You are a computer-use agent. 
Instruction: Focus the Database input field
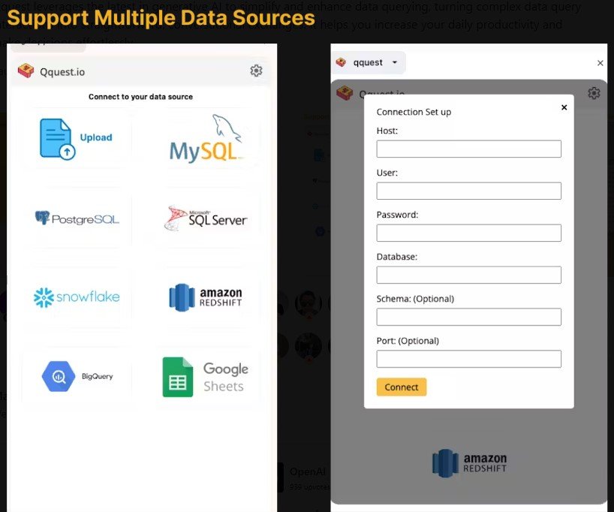click(468, 275)
